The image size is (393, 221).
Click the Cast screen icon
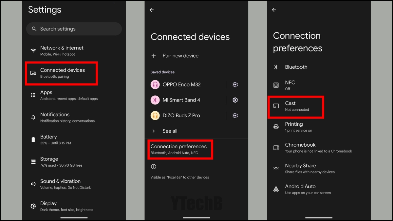click(x=276, y=106)
